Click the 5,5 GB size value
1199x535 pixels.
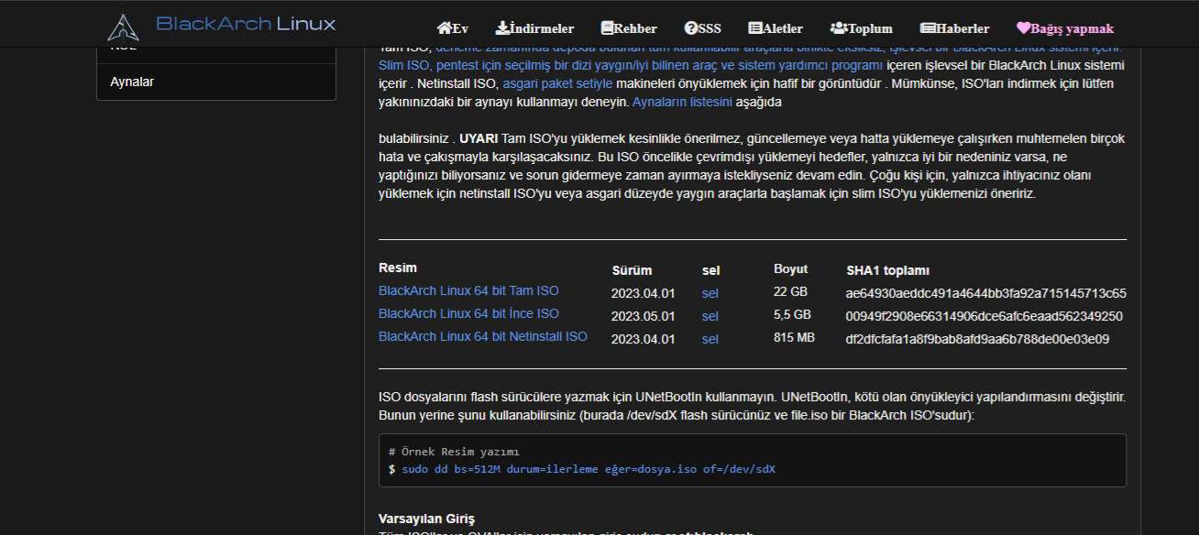tap(792, 314)
